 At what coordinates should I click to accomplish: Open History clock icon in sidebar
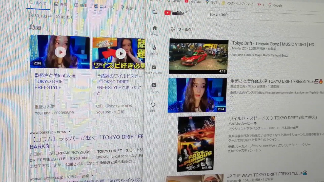pyautogui.click(x=153, y=105)
